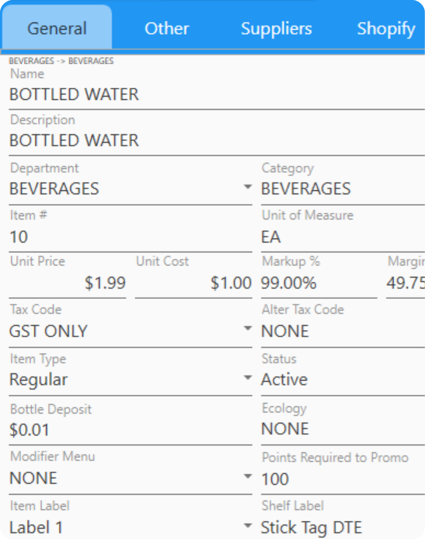Expand the Department dropdown arrow
Viewport: 425px width, 540px height.
(248, 187)
